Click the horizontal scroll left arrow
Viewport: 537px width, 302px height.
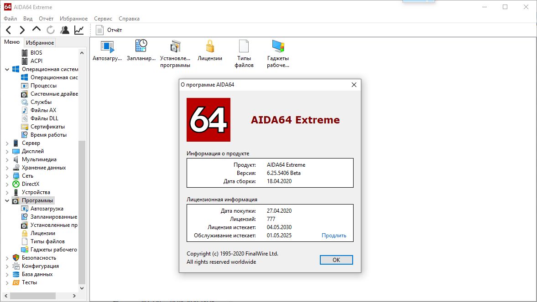click(6, 296)
